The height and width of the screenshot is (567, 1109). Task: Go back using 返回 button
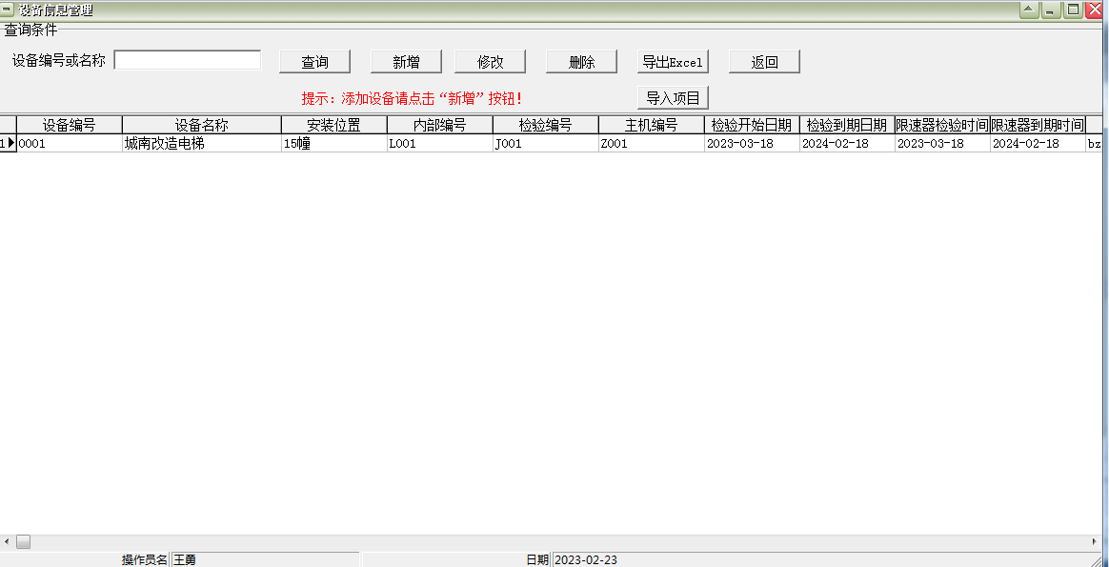tap(764, 62)
